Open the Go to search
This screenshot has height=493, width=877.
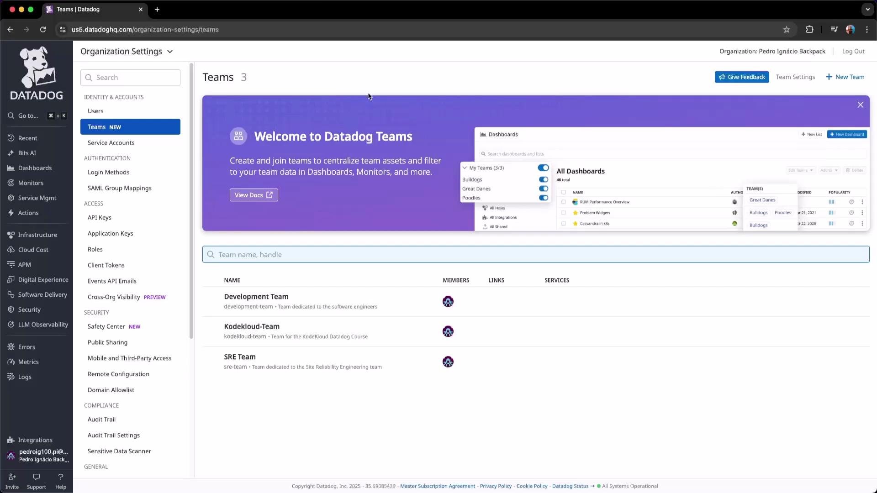tap(37, 116)
